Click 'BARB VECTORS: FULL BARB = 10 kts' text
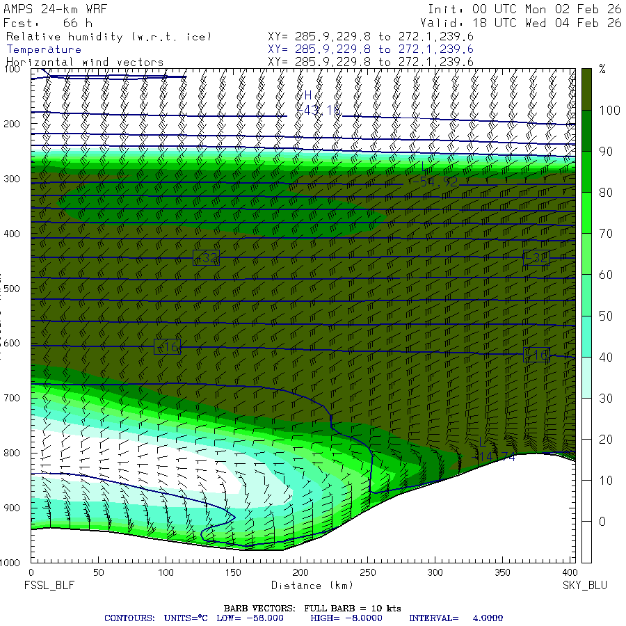The image size is (626, 626). click(312, 609)
